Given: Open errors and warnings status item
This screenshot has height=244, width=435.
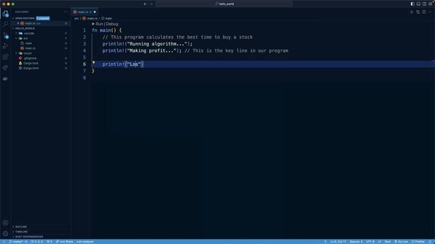Looking at the screenshot, I should [37, 241].
